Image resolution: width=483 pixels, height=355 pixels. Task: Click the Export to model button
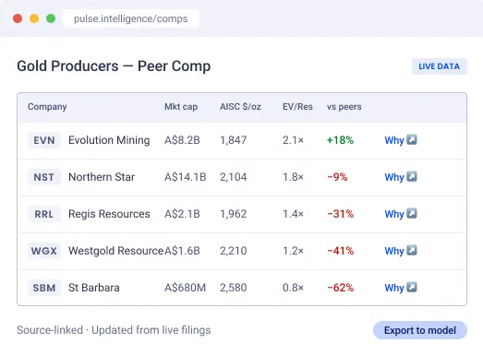[x=420, y=330]
